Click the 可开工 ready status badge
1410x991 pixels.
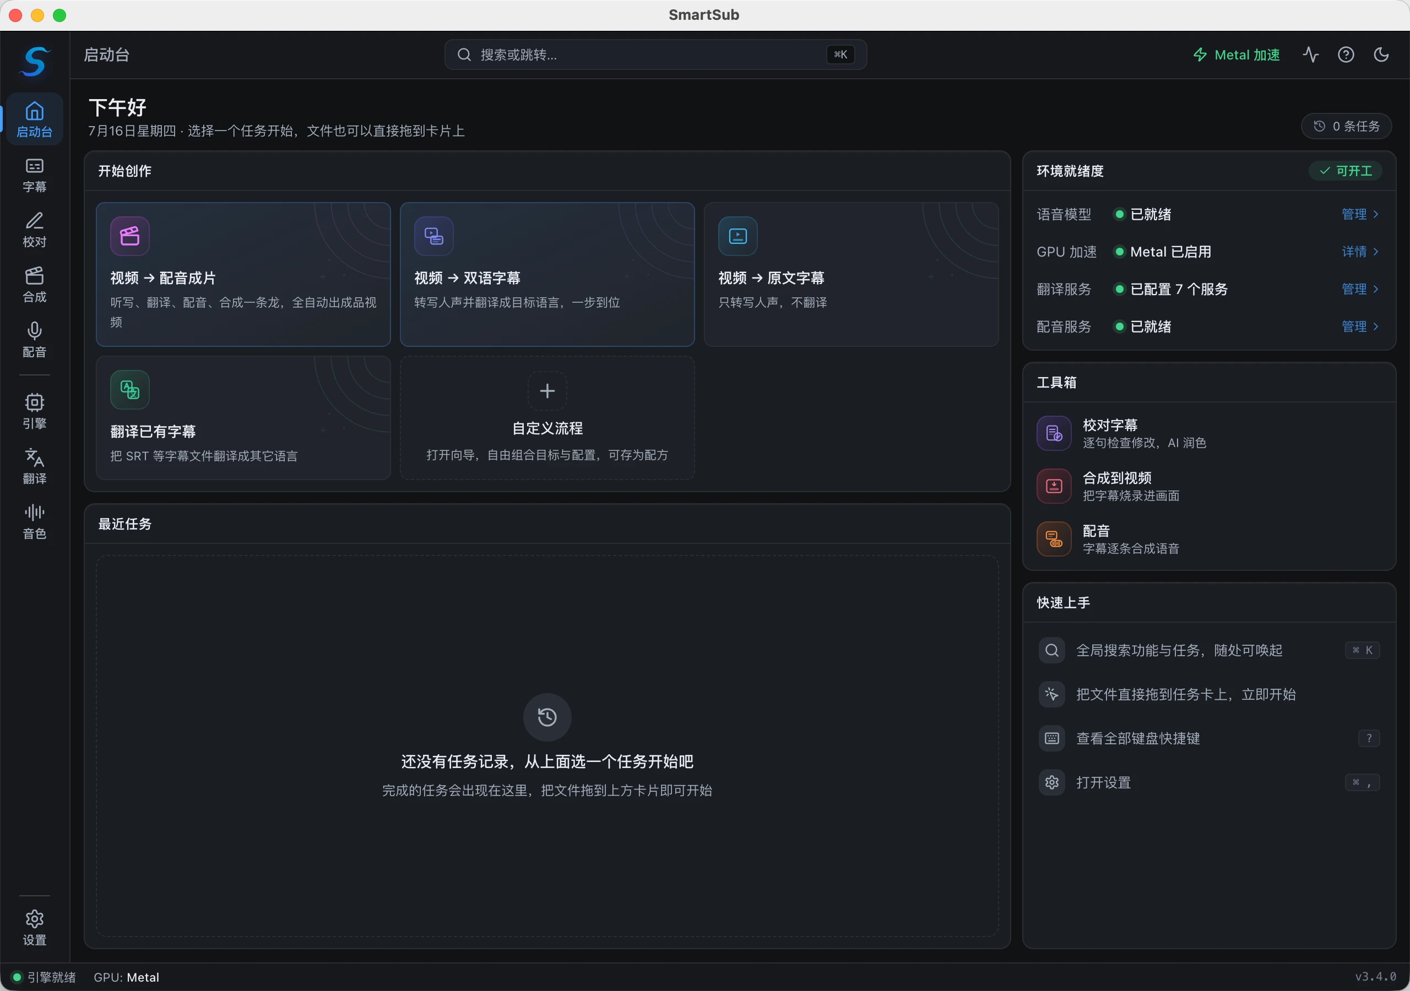point(1346,171)
